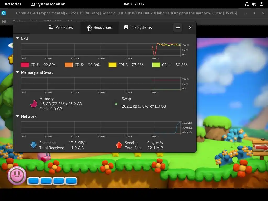Click the Sending rate value 0 bytes/s
Viewport: 268px width, 201px height.
point(155,143)
